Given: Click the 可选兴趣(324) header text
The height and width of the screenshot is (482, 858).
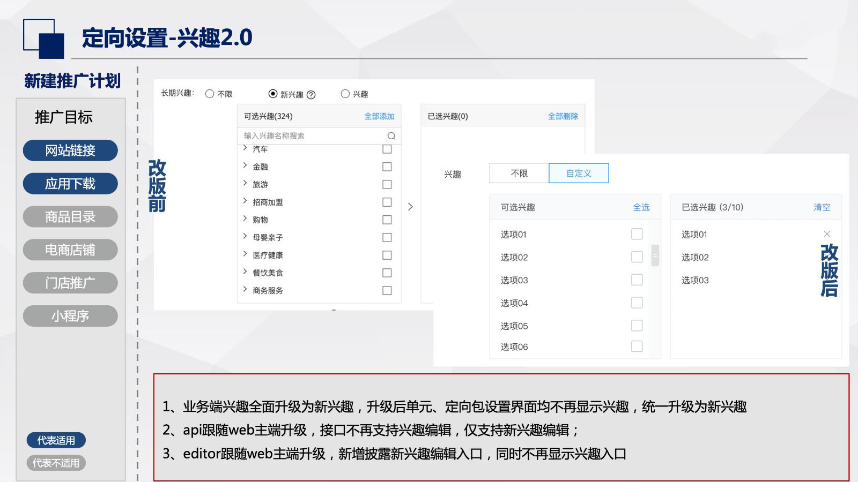Looking at the screenshot, I should click(268, 116).
